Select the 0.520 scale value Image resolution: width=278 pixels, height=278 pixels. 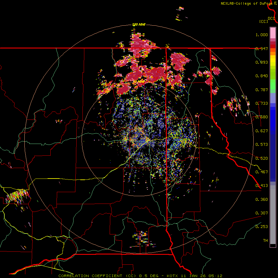tap(262, 158)
